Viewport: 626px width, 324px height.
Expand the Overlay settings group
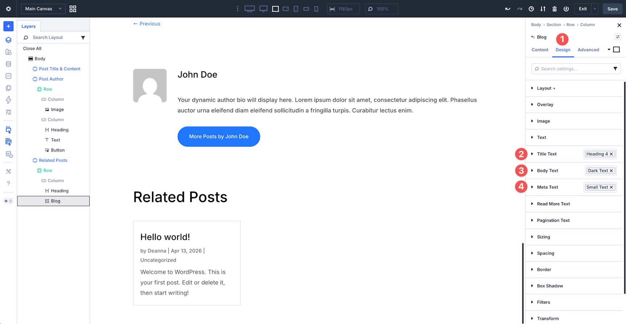[574, 105]
